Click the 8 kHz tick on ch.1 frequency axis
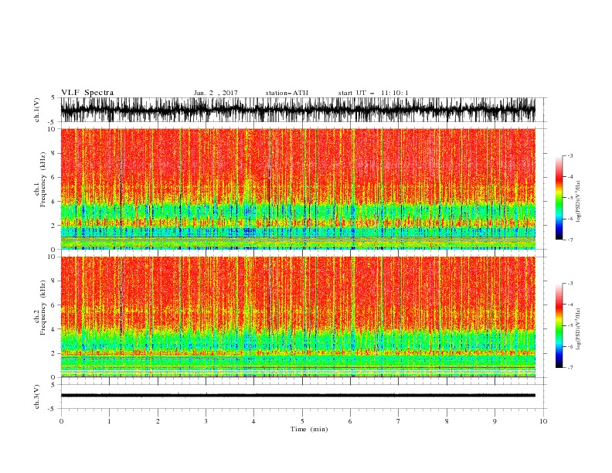 click(x=54, y=153)
